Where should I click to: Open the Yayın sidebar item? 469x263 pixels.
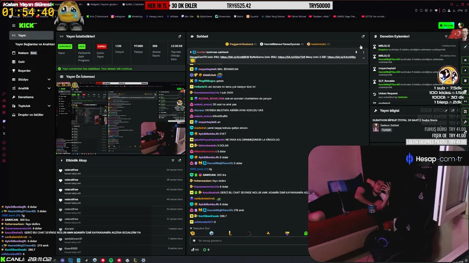pos(32,35)
